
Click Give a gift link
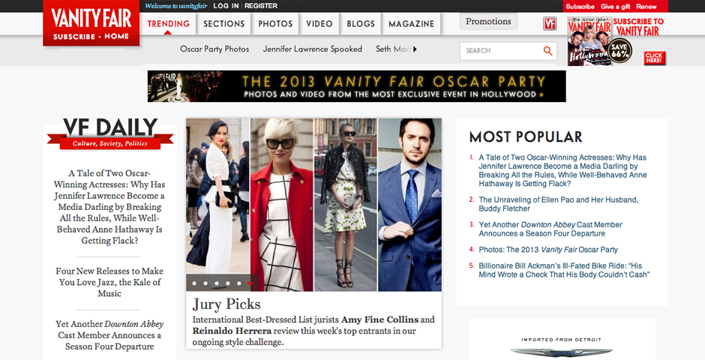point(616,6)
